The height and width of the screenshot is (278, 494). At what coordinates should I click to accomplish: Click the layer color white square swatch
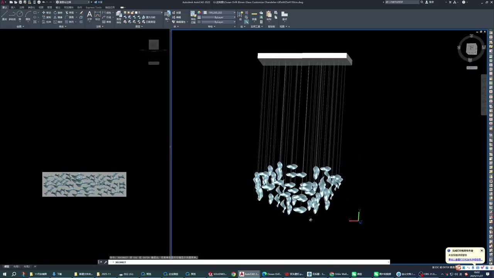(x=136, y=13)
